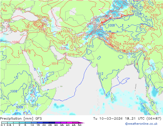The image size is (163, 126).
Task: Select the legend swatch between 10 and 15
Action: (34, 123)
